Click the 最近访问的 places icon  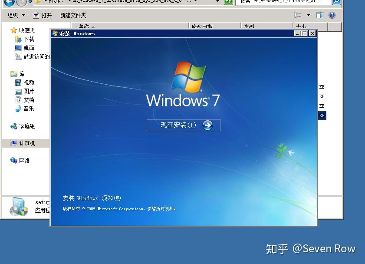18,56
